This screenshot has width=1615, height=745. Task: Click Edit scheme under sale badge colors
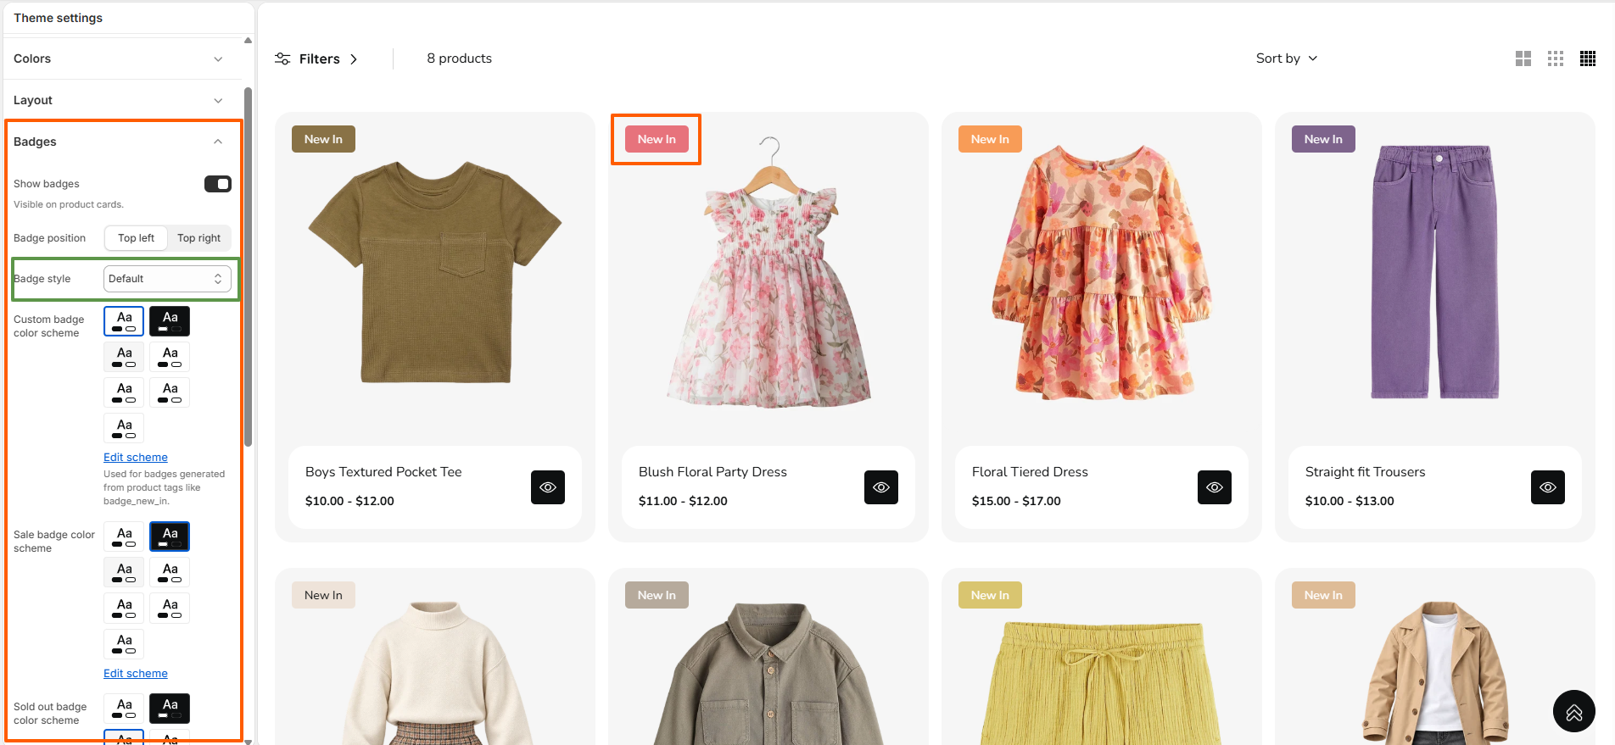click(136, 674)
